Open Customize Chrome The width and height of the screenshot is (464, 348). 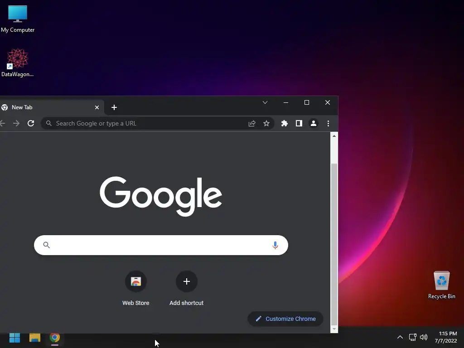tap(285, 319)
